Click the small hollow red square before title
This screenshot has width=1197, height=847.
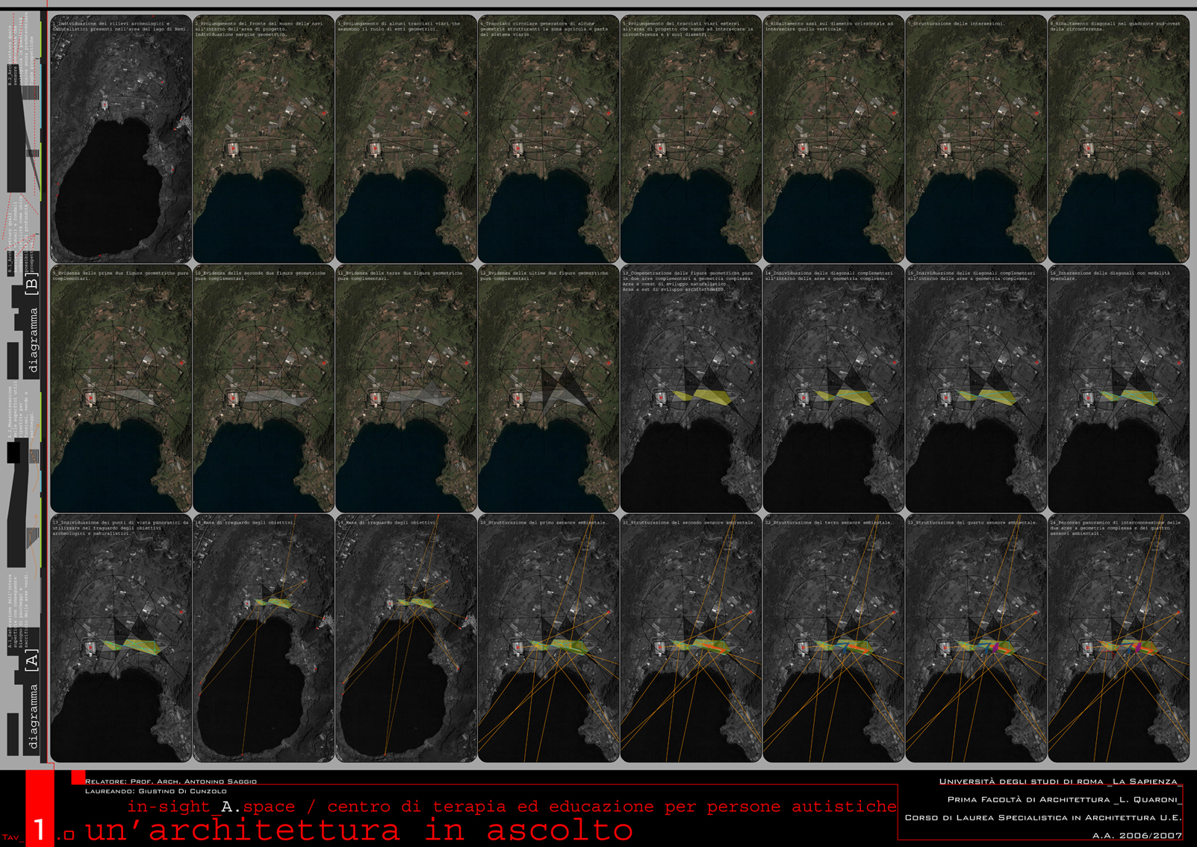point(69,835)
